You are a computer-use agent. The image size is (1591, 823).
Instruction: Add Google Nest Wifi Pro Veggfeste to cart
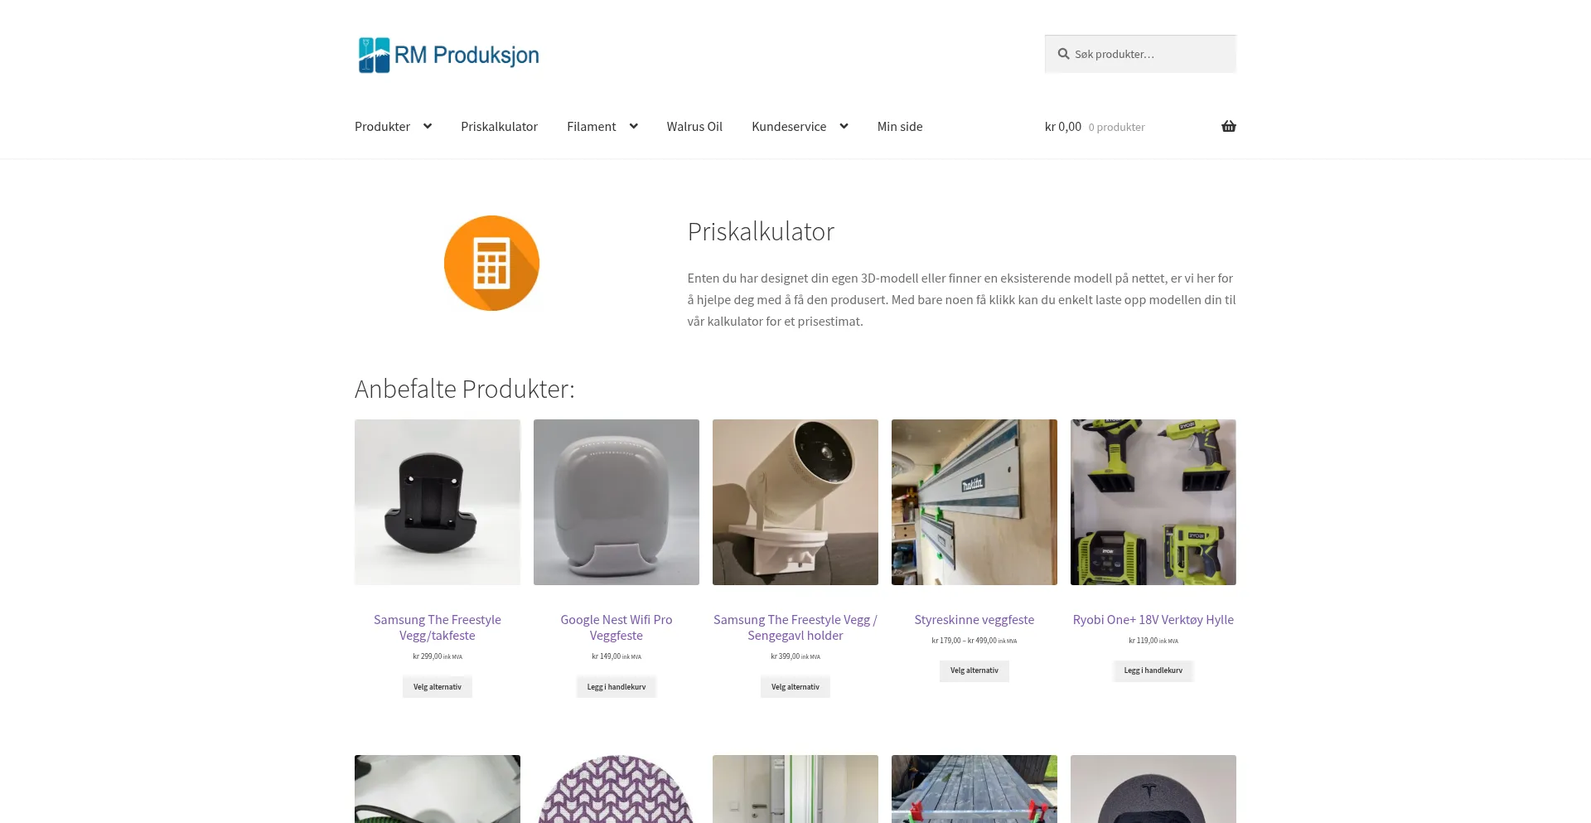[x=617, y=687]
